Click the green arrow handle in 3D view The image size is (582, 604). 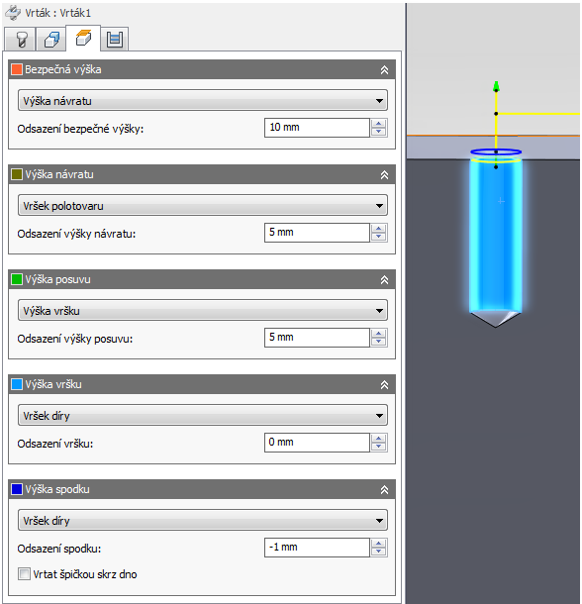tap(496, 86)
